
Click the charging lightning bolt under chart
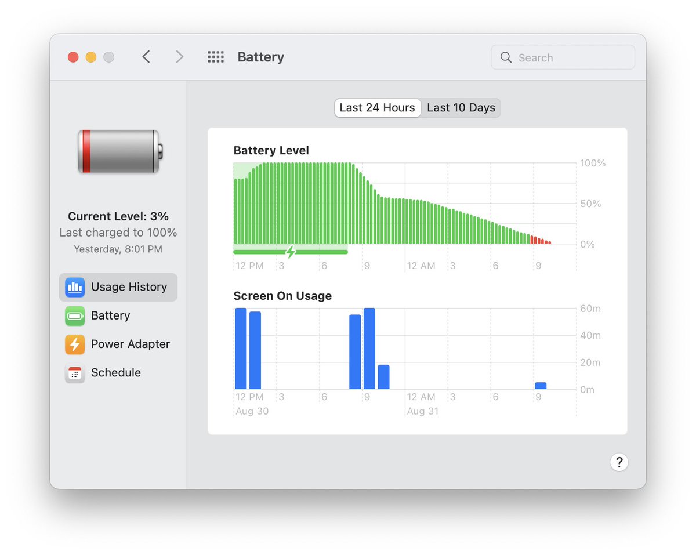click(x=291, y=252)
